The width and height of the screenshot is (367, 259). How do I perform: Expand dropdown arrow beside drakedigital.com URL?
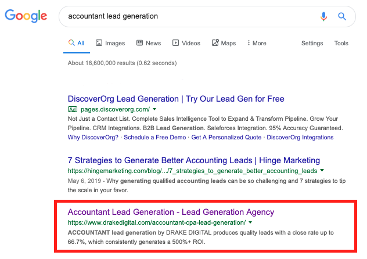[250, 222]
